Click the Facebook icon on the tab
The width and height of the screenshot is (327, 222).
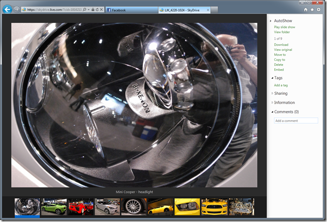click(109, 10)
